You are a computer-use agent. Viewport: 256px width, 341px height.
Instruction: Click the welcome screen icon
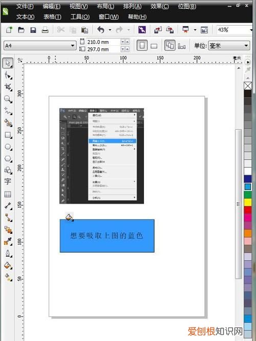204,30
